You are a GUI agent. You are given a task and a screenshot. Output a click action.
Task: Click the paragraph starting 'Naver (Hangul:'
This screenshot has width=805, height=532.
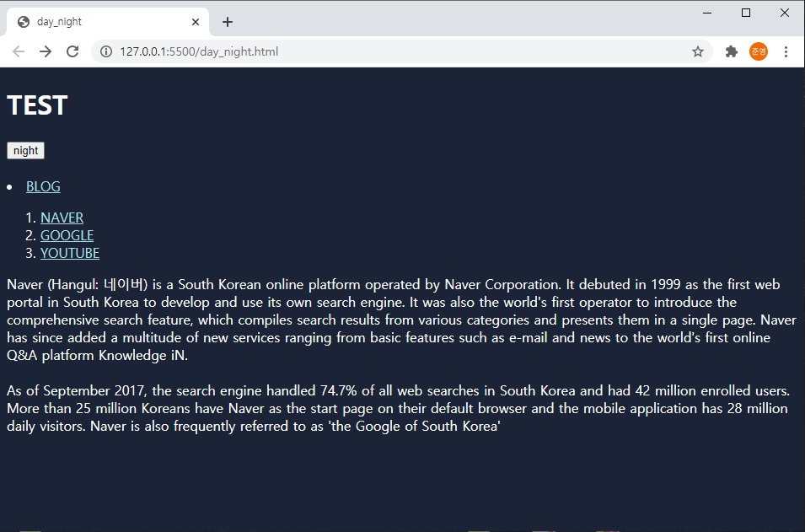pos(401,320)
